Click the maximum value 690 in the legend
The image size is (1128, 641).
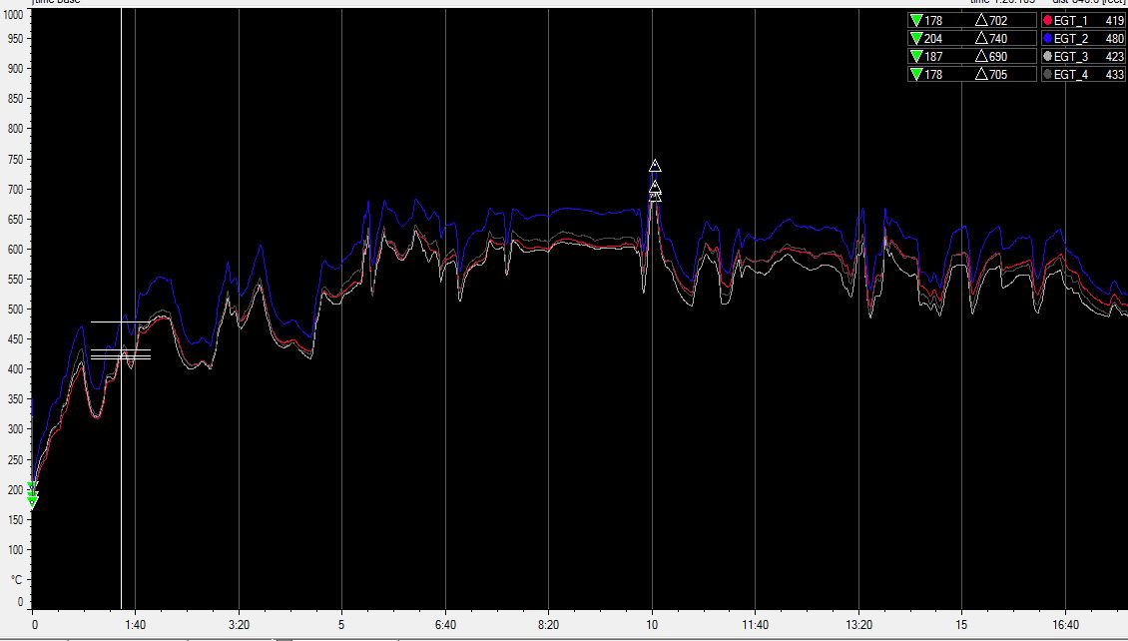coord(998,57)
